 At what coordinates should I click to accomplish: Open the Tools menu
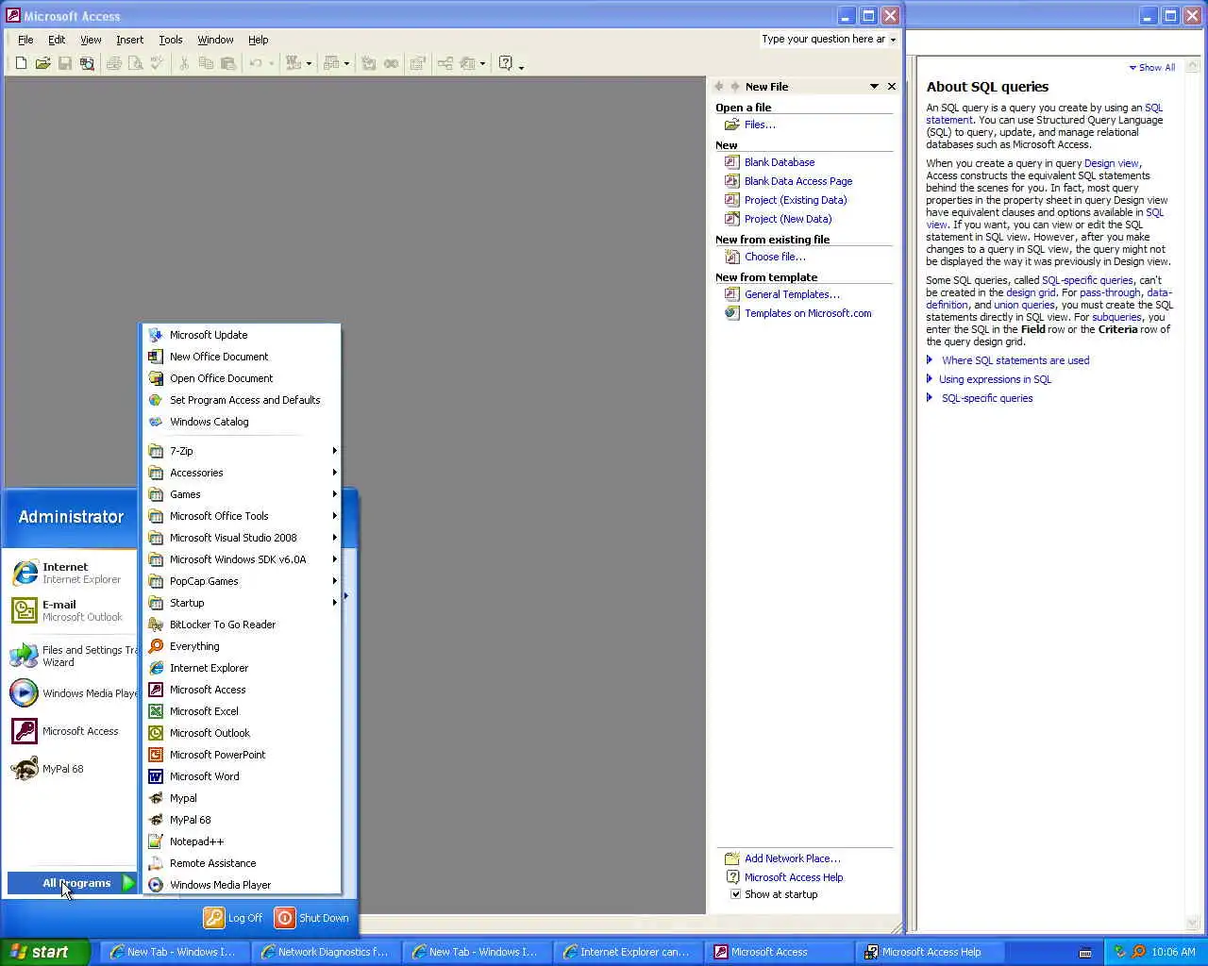171,40
